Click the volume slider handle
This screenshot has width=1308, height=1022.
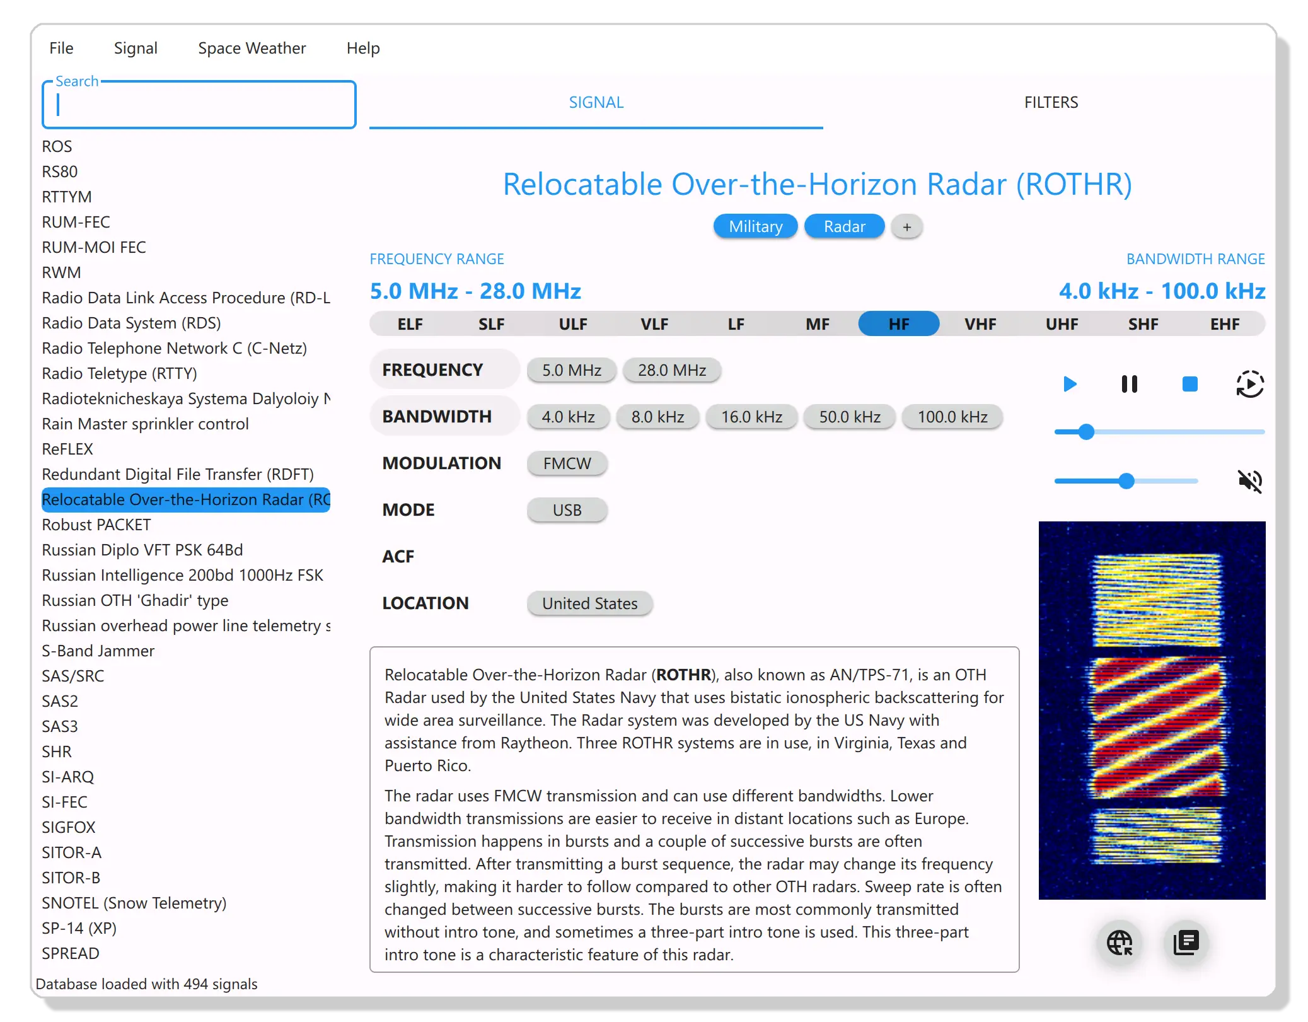click(1126, 481)
